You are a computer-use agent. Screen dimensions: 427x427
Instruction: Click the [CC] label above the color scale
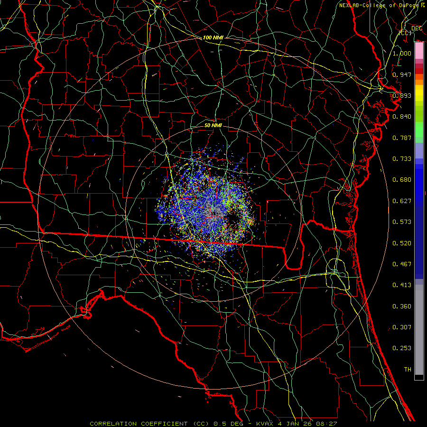pyautogui.click(x=405, y=33)
